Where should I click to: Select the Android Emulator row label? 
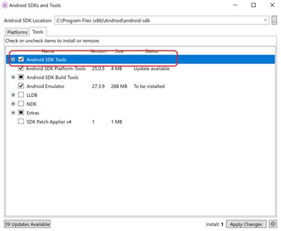(46, 86)
